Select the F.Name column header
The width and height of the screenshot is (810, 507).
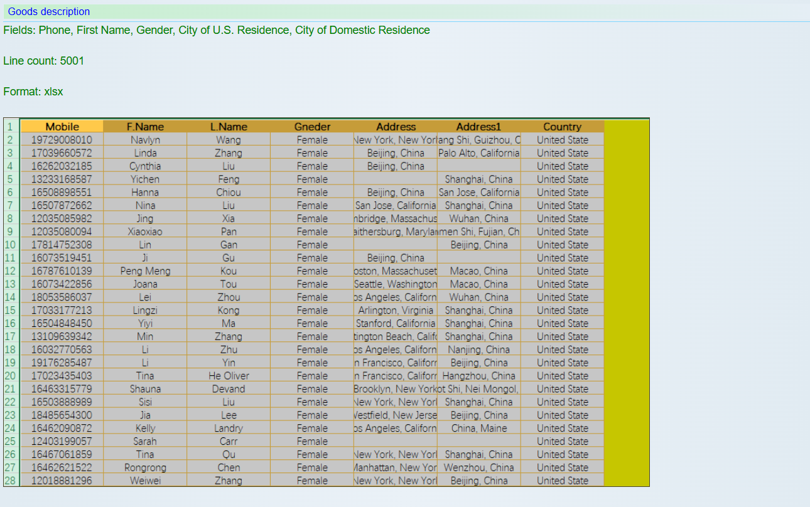point(145,127)
